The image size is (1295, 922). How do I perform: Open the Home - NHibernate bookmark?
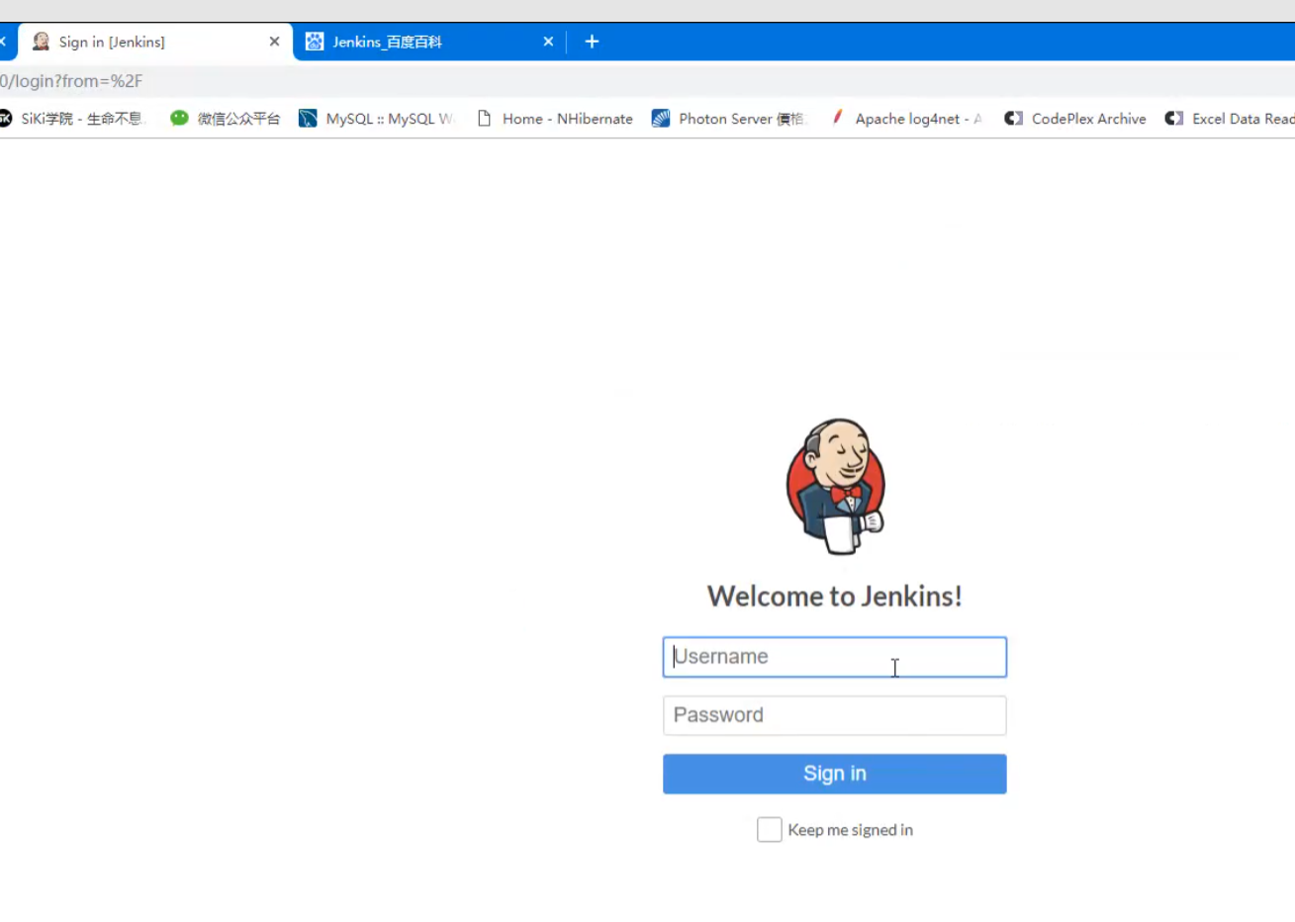555,119
